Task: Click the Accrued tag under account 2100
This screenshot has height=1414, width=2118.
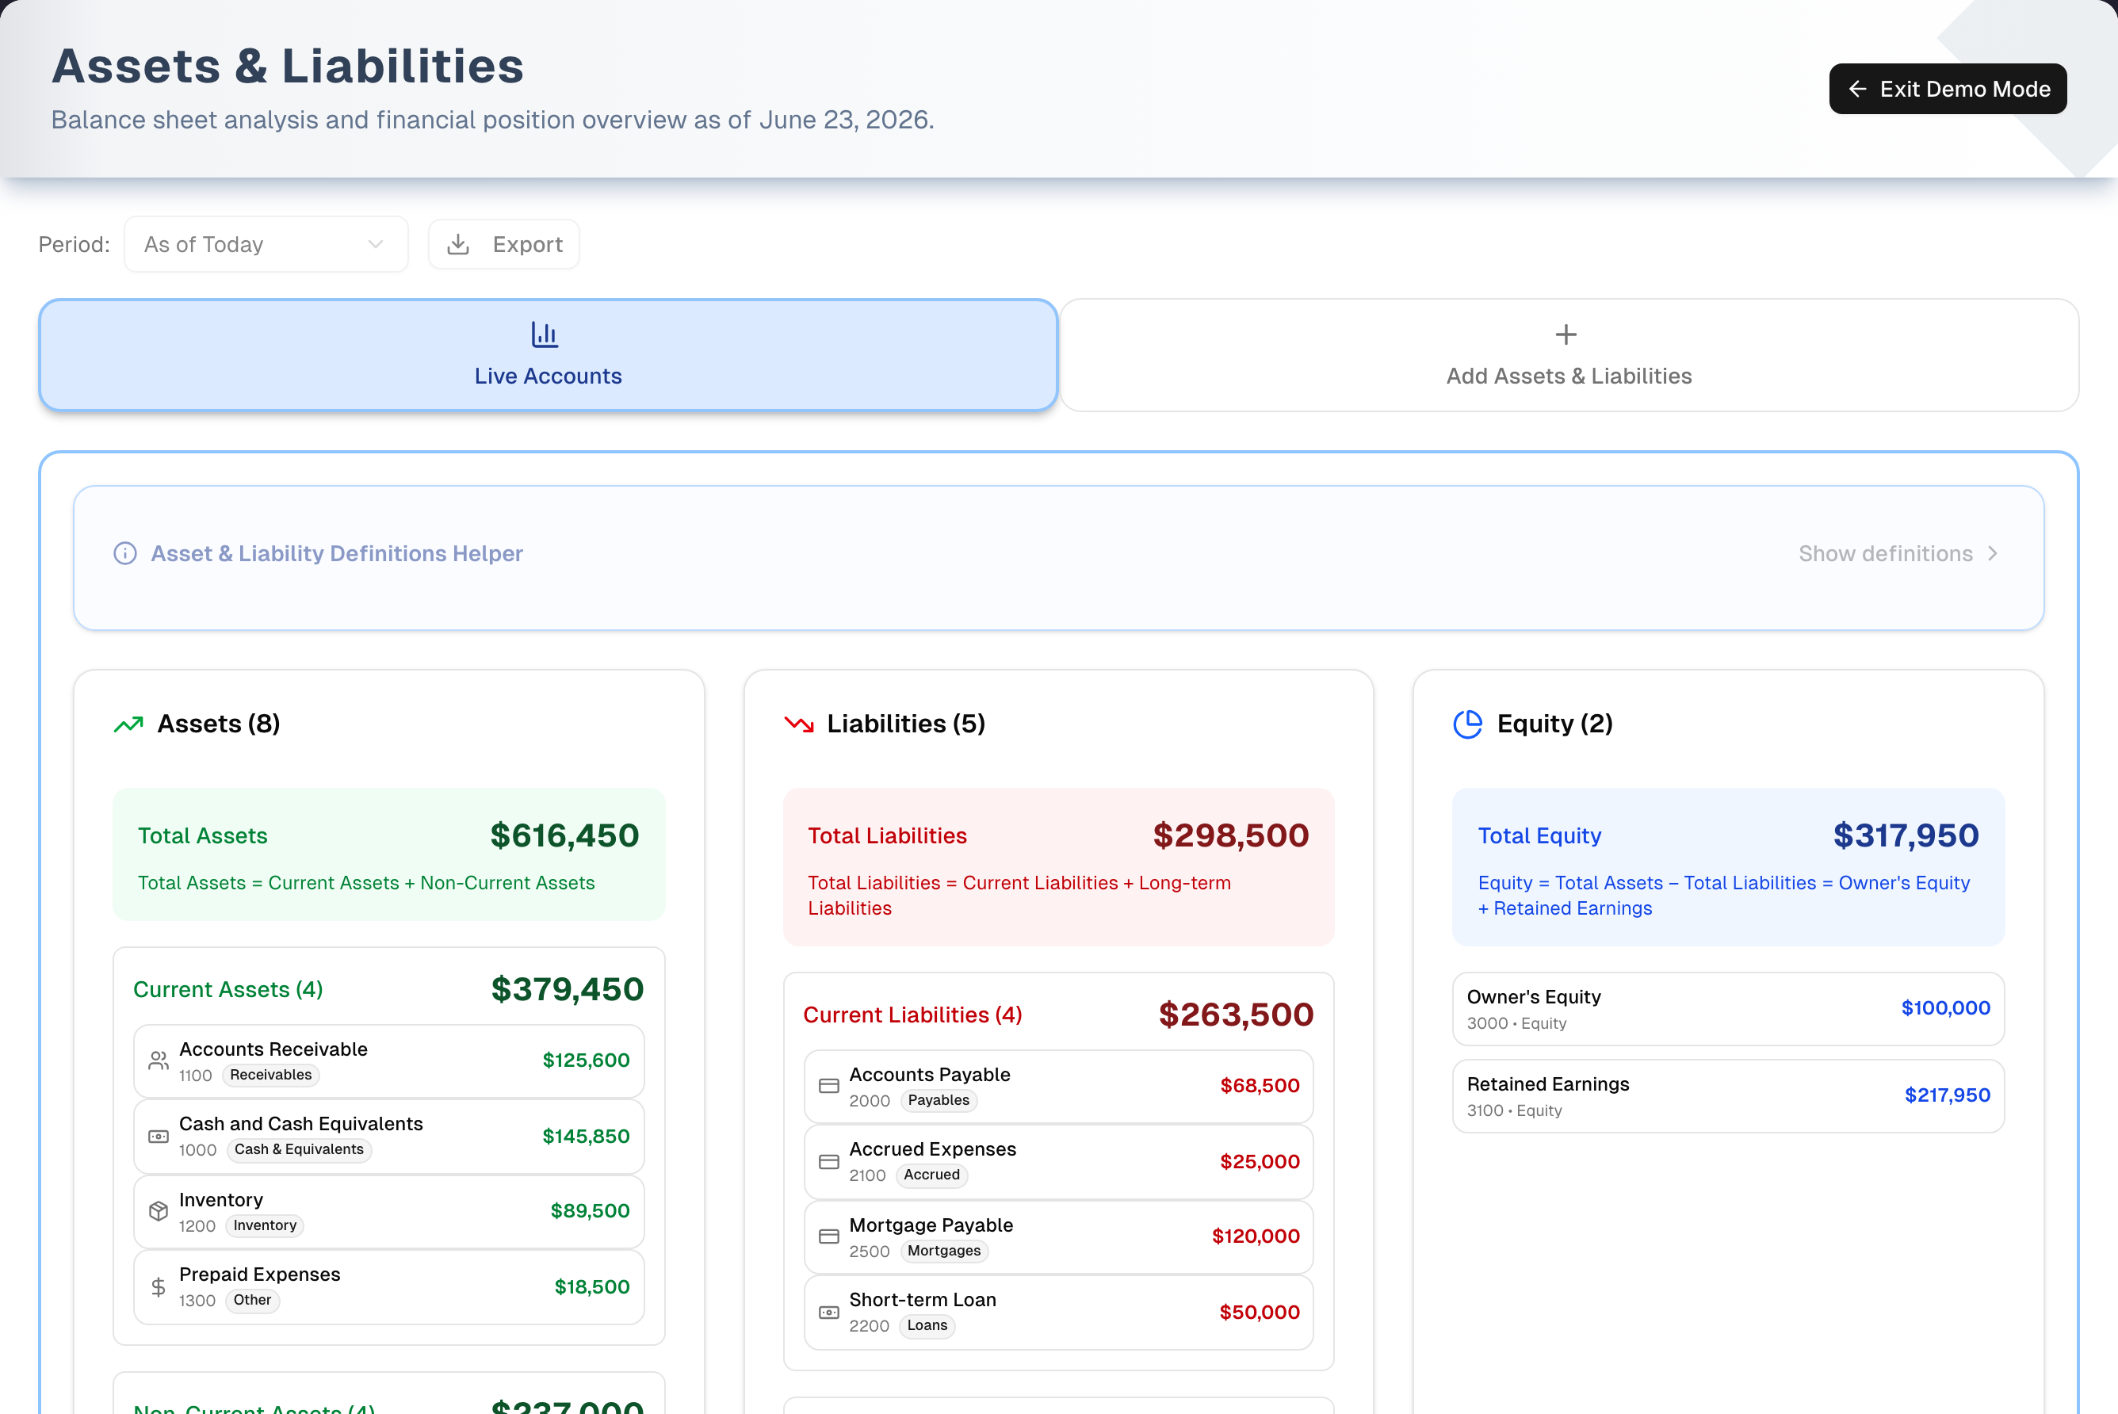Action: point(931,1175)
